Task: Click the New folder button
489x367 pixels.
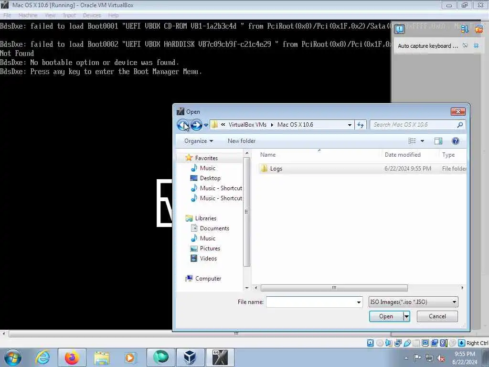Action: click(x=241, y=141)
